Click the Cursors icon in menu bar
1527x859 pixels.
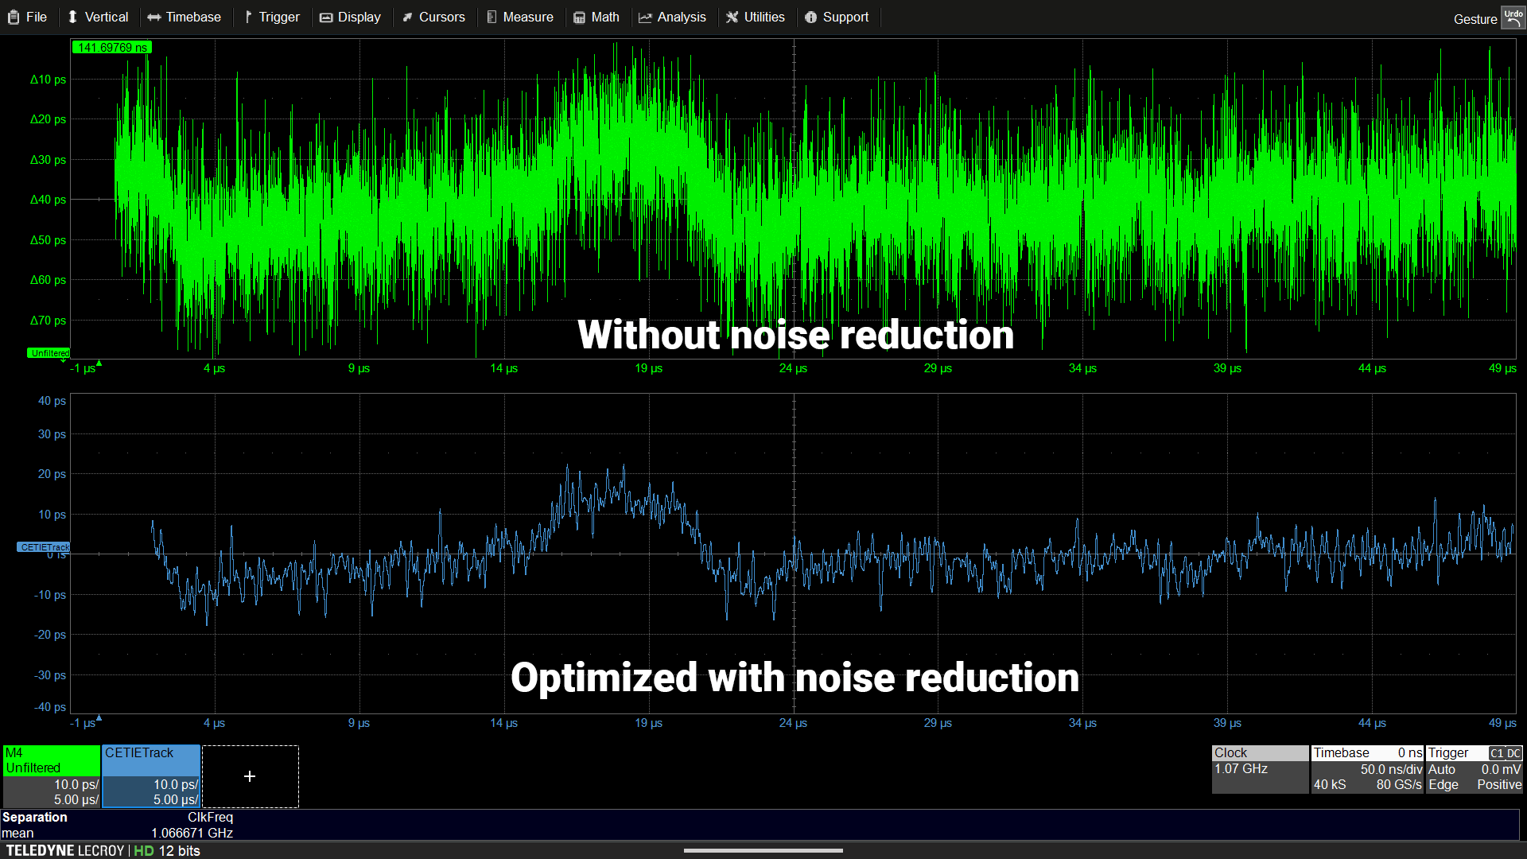click(408, 17)
